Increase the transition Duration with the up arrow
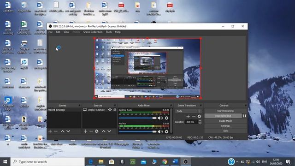295x166 pixels. (200, 121)
